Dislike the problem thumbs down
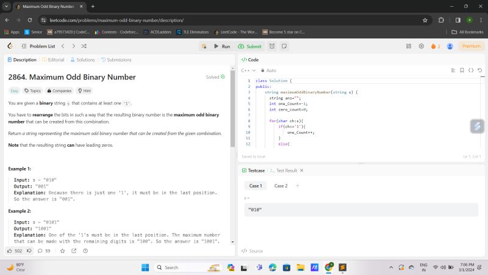The image size is (488, 275). pos(29,251)
